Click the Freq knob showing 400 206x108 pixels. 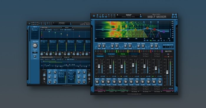pyautogui.click(x=112, y=46)
